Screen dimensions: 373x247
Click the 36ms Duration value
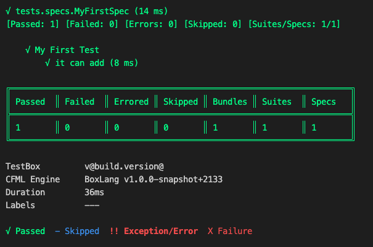[x=94, y=192]
